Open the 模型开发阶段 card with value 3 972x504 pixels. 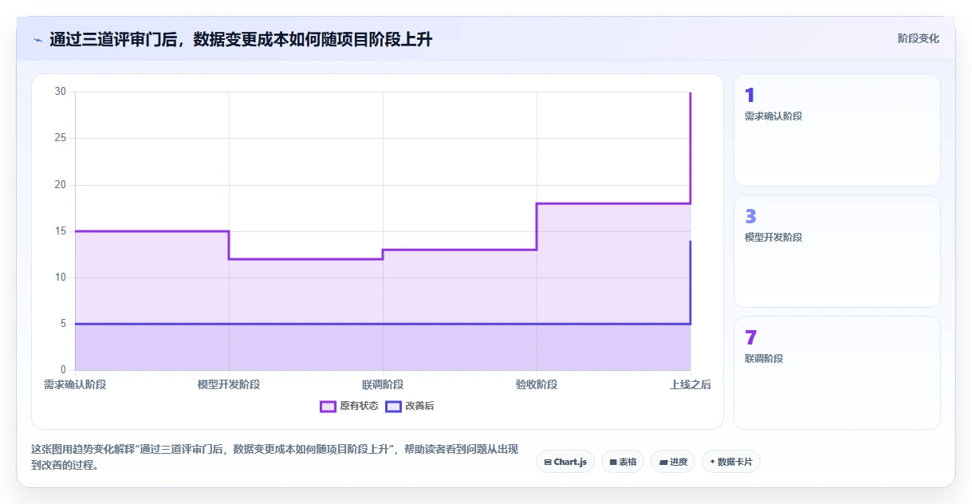836,251
